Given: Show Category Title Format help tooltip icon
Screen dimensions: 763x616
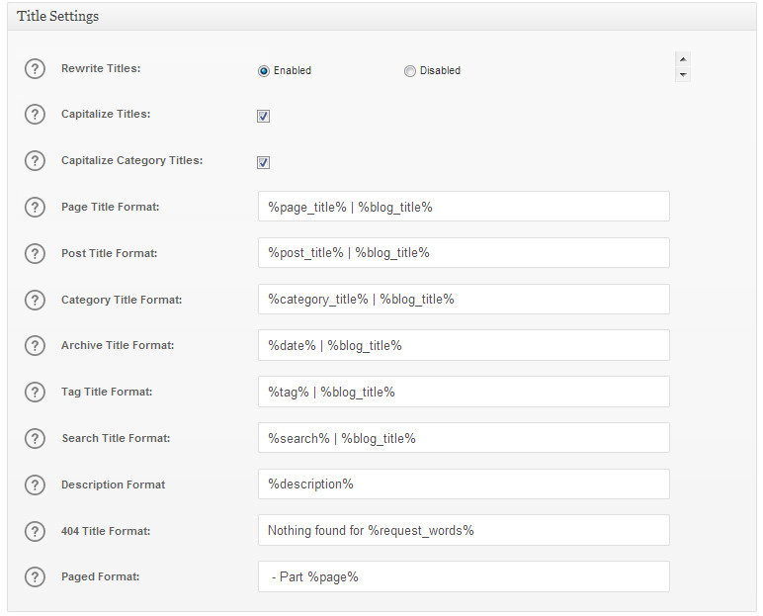Looking at the screenshot, I should (35, 300).
